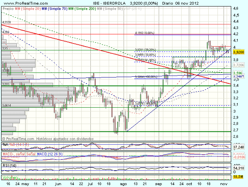Click the yellow 18,5M volume tag
Viewport: 248px width, 187px height.
(238, 177)
